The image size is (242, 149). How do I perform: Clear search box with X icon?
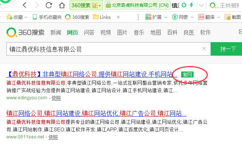coord(204,49)
